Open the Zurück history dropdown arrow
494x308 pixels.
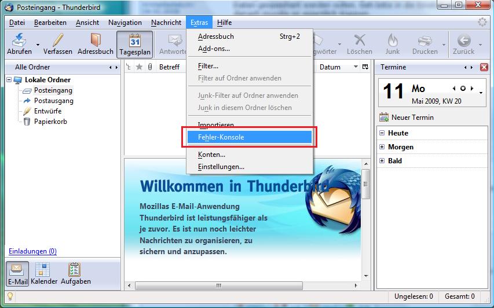coord(480,45)
